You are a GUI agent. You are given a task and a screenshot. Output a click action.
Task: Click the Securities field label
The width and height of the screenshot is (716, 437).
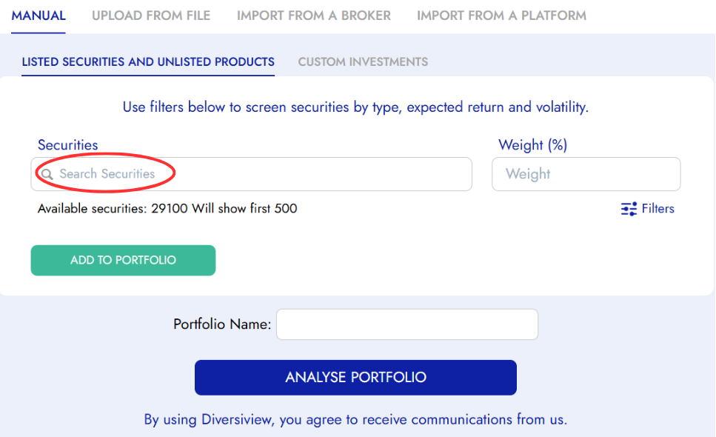[x=67, y=145]
